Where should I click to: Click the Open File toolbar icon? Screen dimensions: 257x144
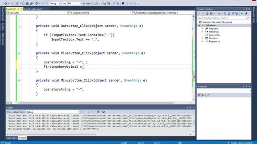pyautogui.click(x=23, y=4)
